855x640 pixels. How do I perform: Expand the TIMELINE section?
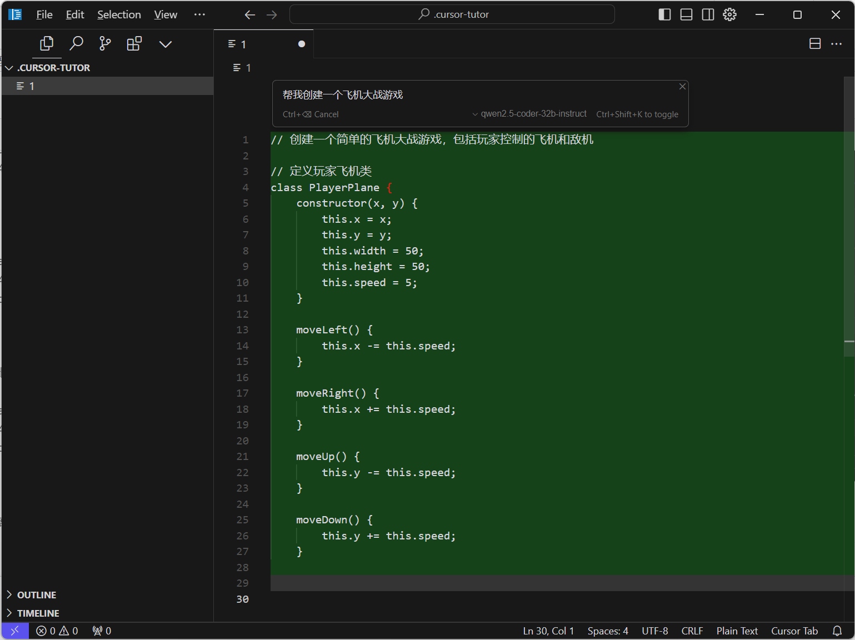pyautogui.click(x=38, y=613)
